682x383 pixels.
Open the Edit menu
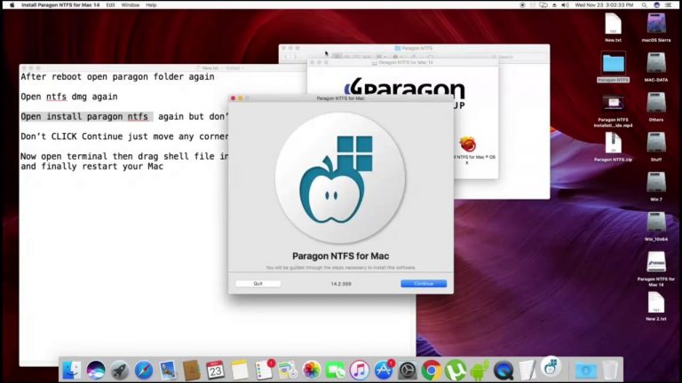(110, 4)
